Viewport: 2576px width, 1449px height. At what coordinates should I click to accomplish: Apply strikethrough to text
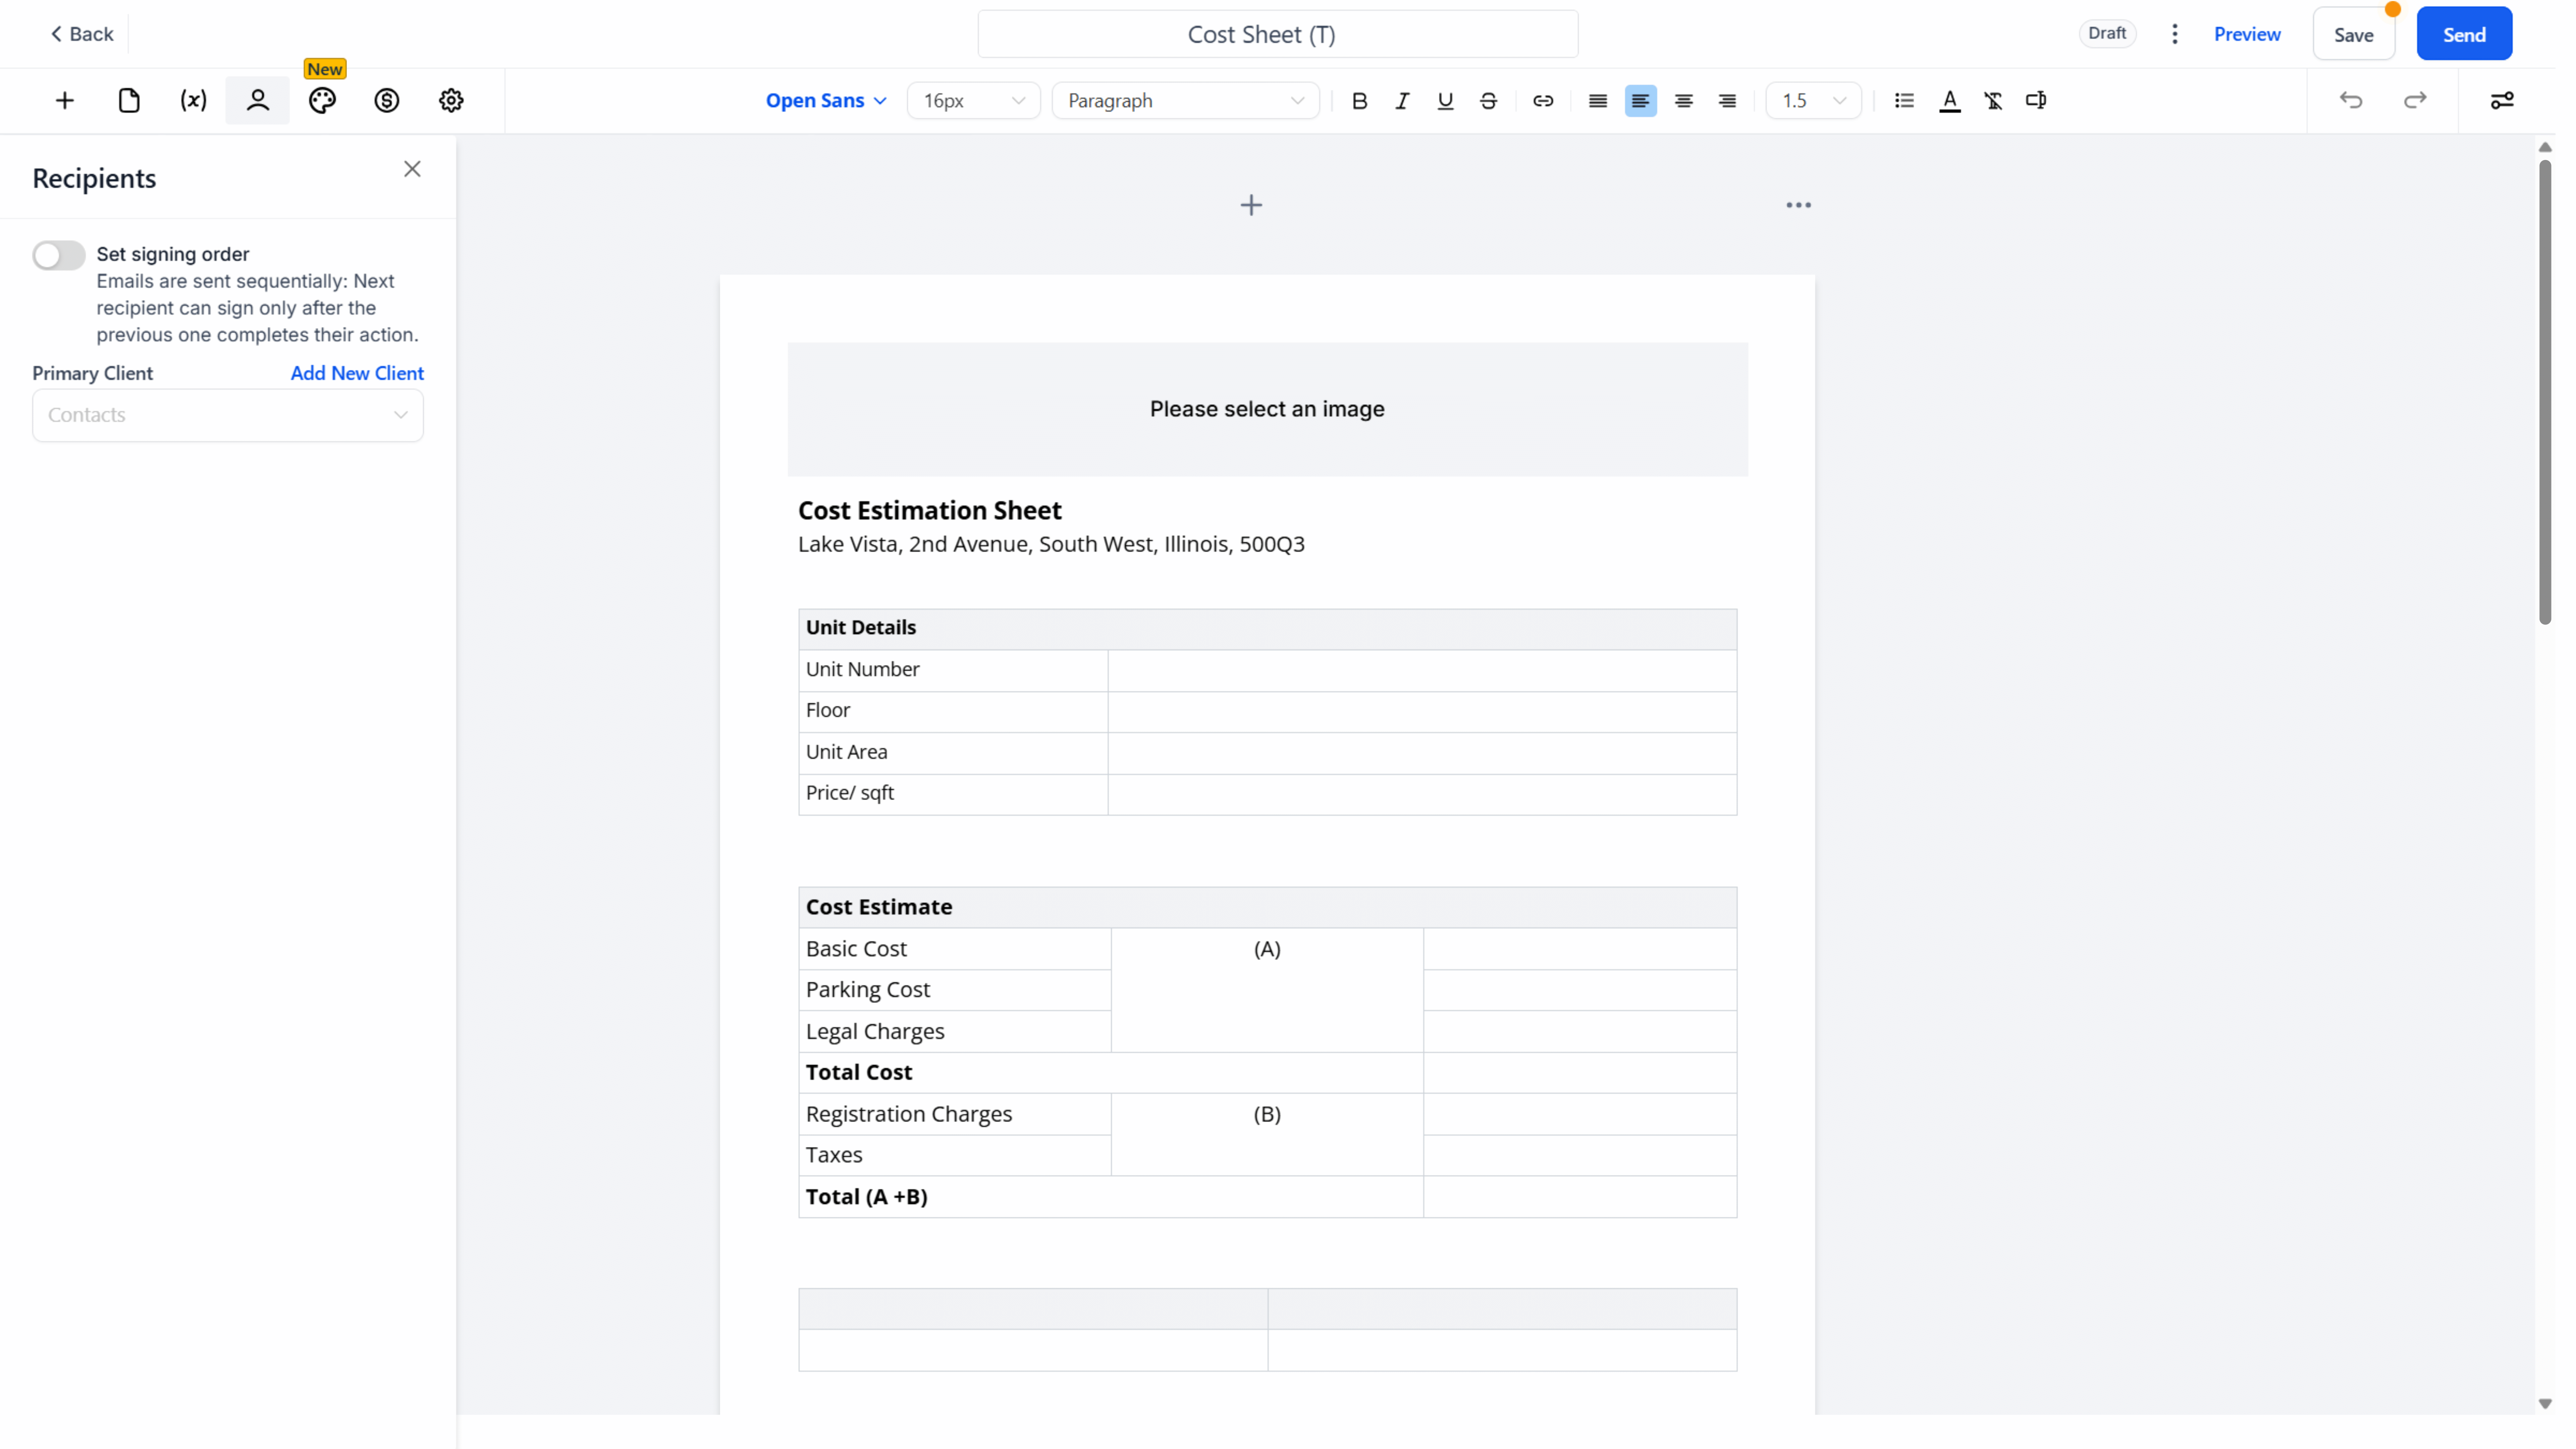[x=1488, y=101]
